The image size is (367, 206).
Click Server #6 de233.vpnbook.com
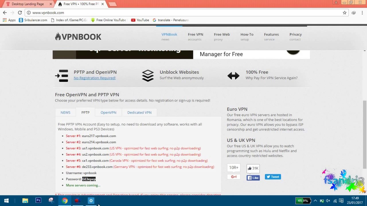(x=140, y=167)
